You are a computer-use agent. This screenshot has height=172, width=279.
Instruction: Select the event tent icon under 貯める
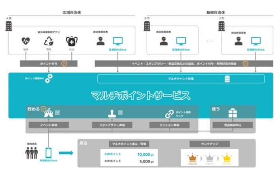tap(49, 114)
